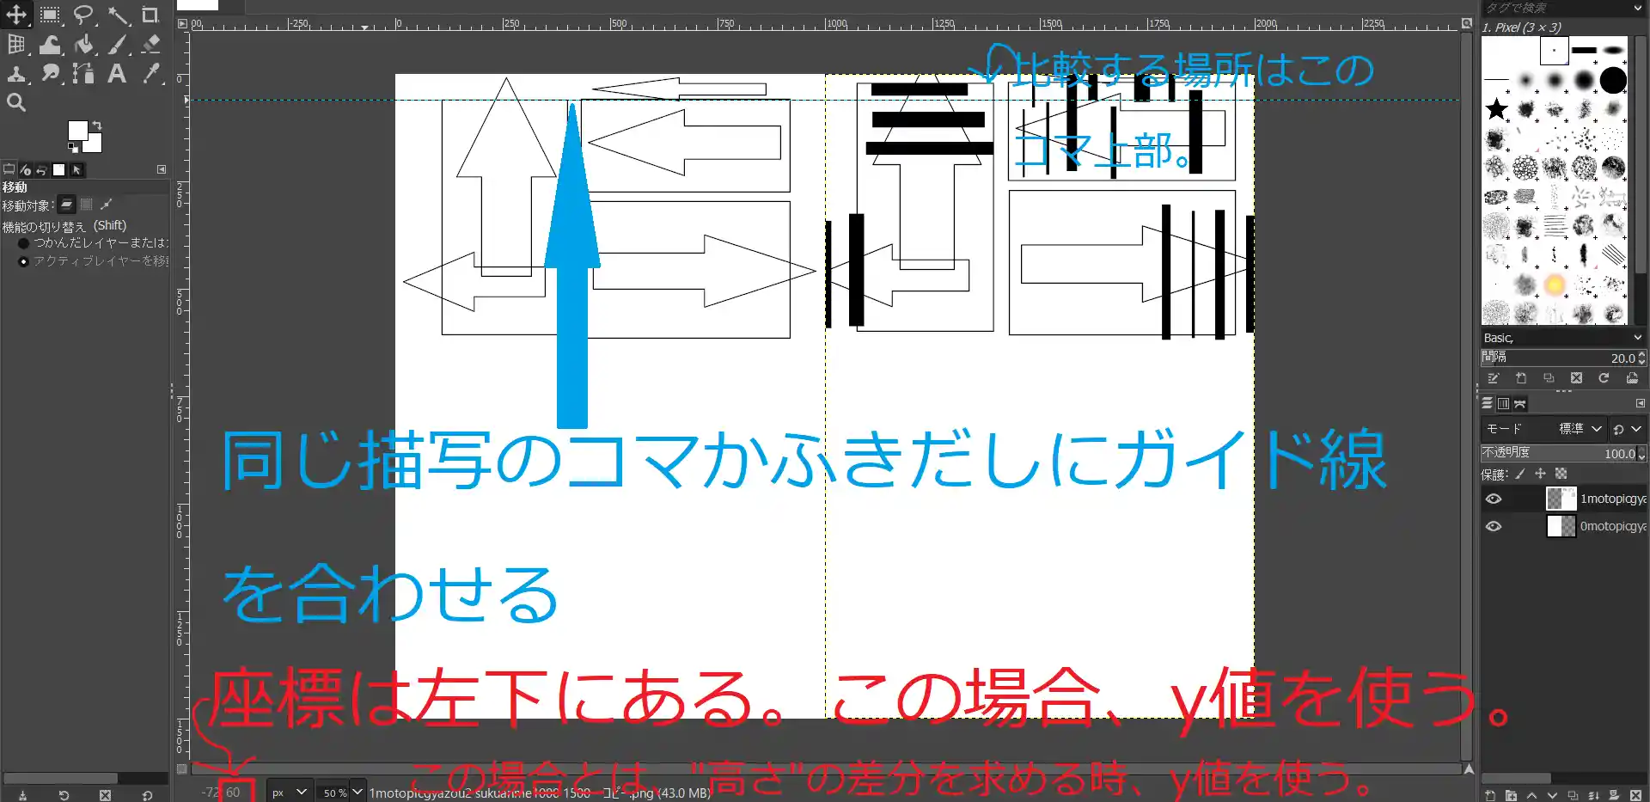Open the px unit dropdown in status bar
Viewport: 1650px width, 802px height.
click(290, 792)
